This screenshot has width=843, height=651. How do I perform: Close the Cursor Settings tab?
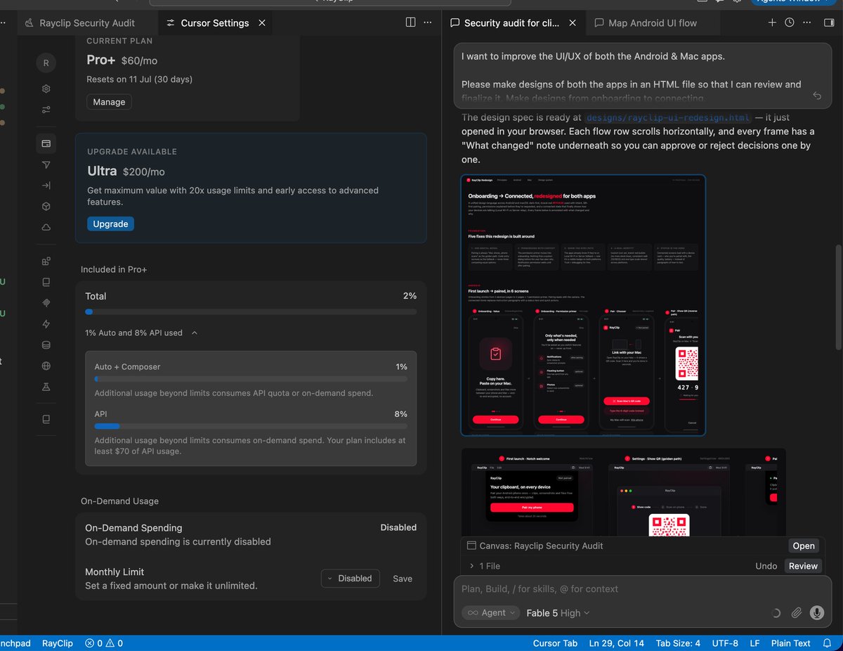click(262, 22)
